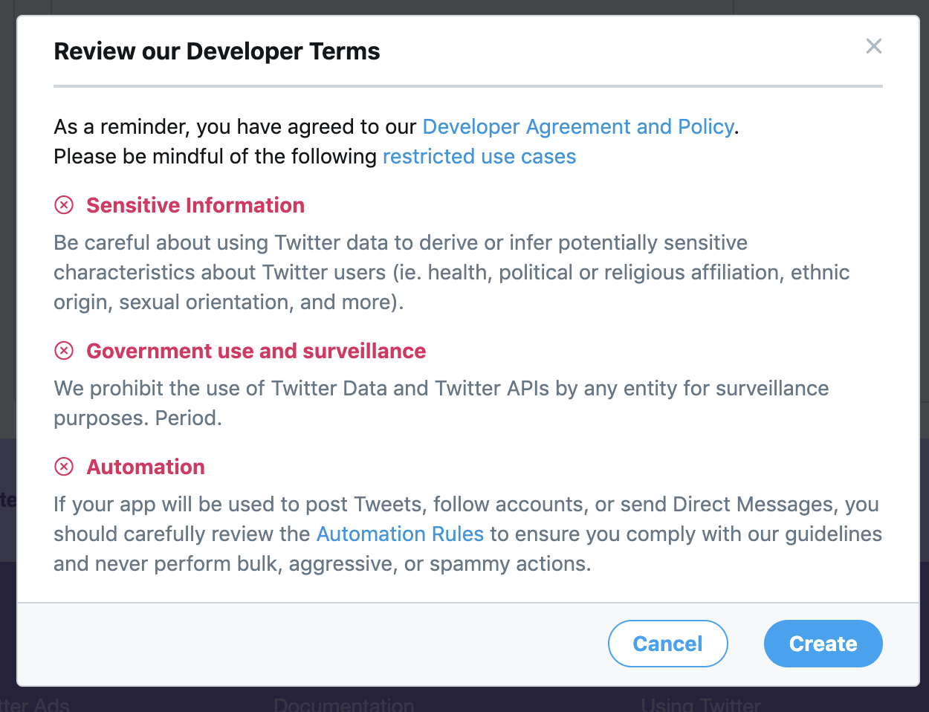Viewport: 929px width, 712px height.
Task: Click the circled-x icon beside Sensitive Information
Action: 65,205
